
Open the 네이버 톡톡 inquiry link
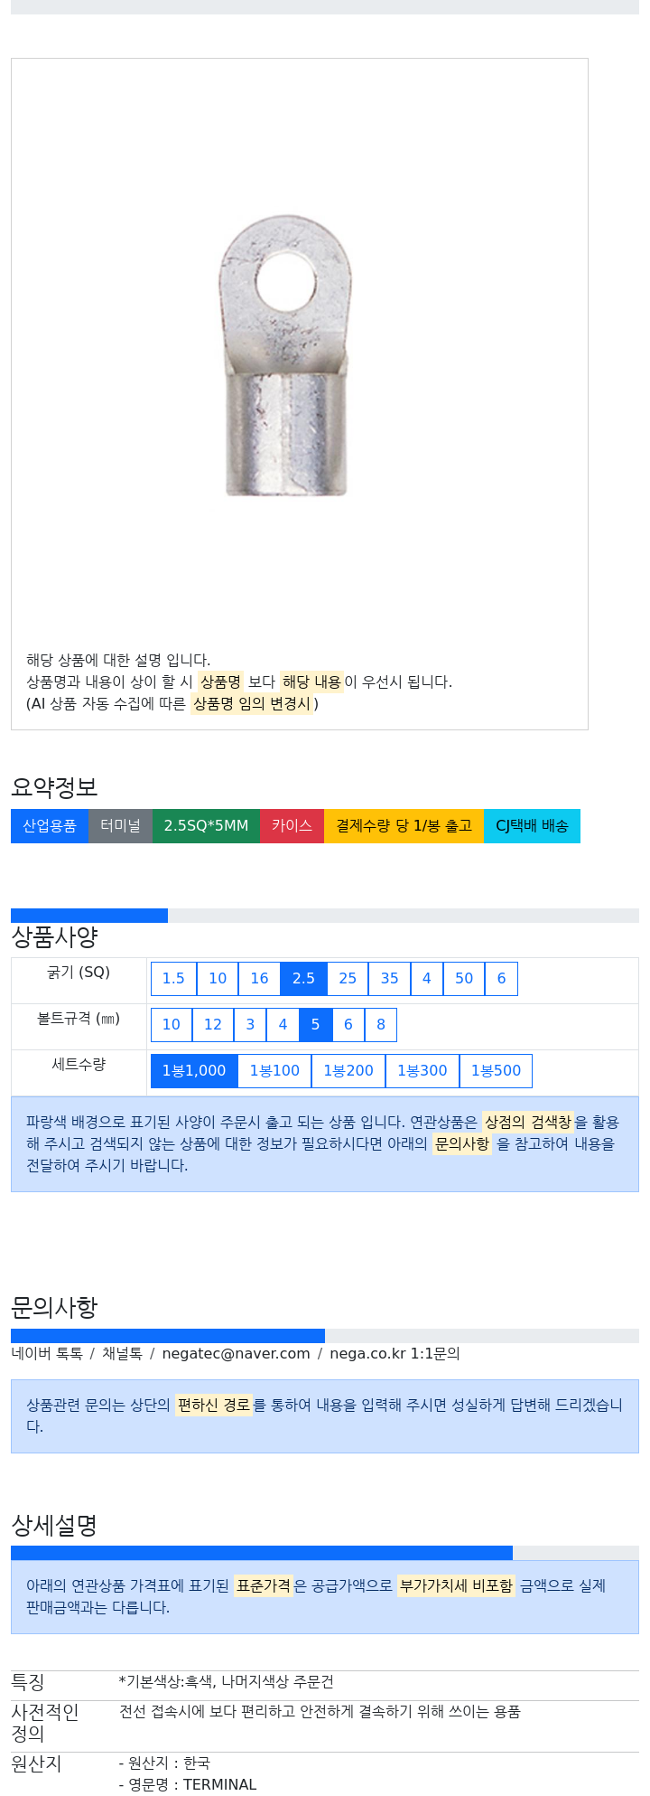[x=47, y=1354]
